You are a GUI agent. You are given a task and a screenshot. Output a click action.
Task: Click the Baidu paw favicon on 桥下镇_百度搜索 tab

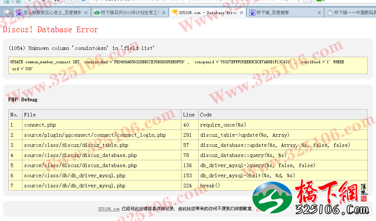[252, 13]
